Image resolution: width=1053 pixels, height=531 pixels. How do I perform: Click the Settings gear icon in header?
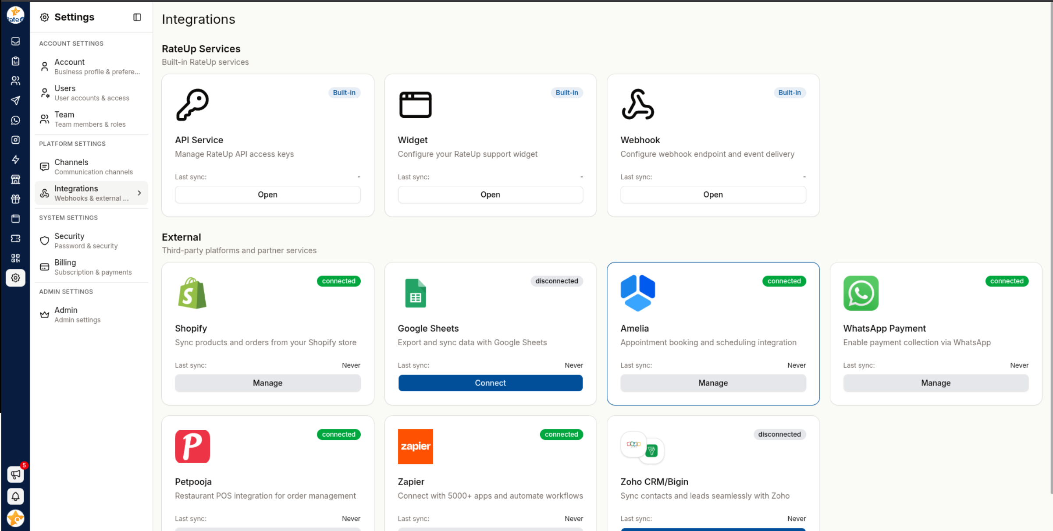point(44,17)
